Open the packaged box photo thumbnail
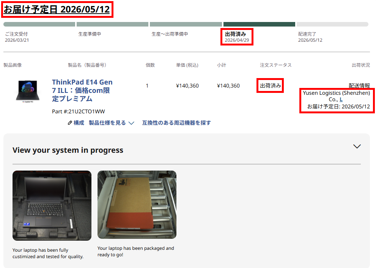This screenshot has width=376, height=268. 137,205
